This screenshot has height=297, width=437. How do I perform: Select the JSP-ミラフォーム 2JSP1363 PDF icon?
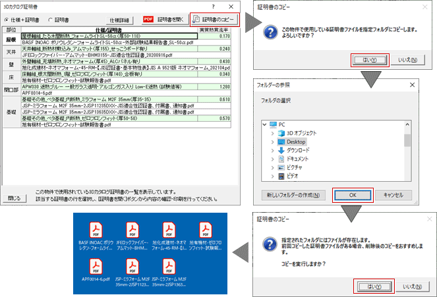pyautogui.click(x=169, y=267)
